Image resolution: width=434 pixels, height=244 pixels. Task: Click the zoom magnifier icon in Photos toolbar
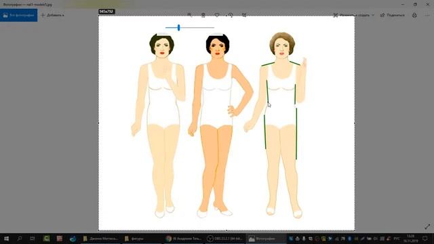[190, 15]
